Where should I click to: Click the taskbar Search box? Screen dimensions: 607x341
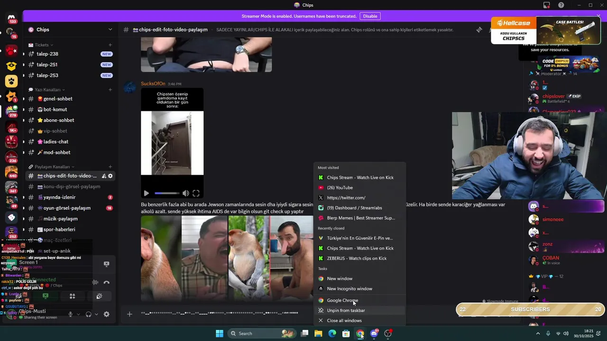261,333
